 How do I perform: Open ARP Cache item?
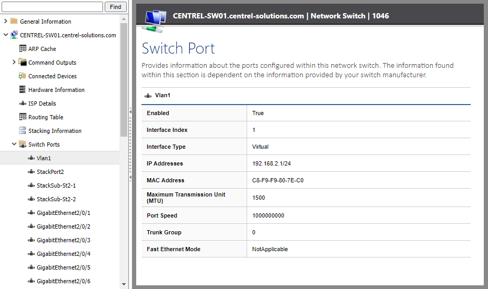[x=42, y=49]
